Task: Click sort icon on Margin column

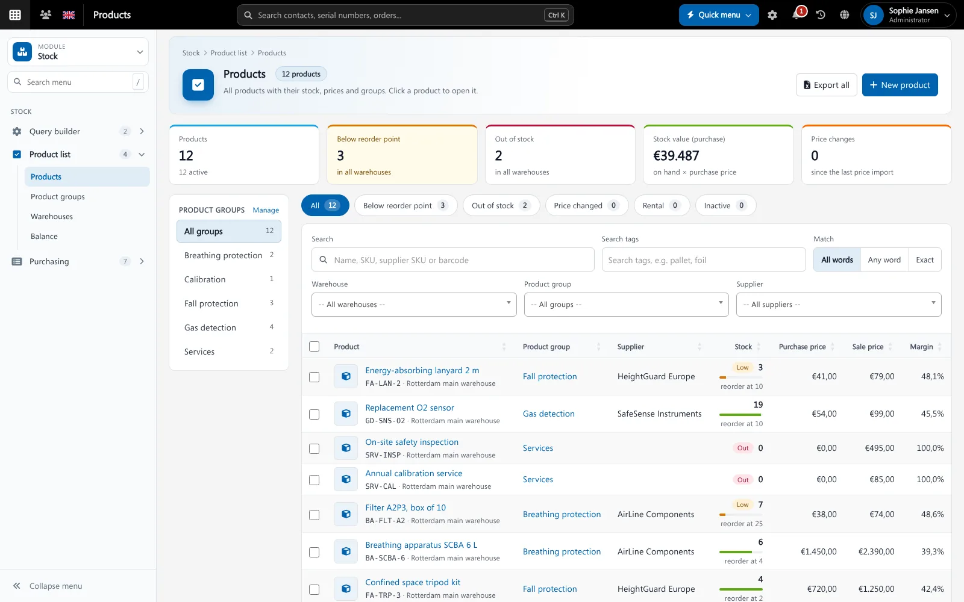Action: point(940,347)
